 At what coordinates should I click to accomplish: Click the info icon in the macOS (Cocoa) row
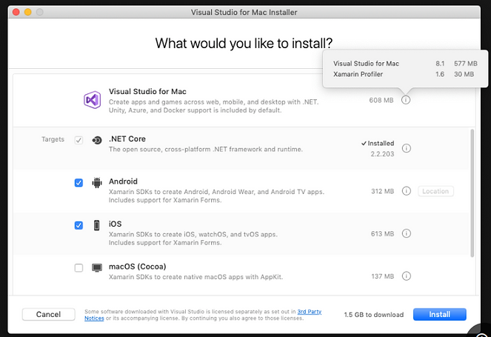pos(406,276)
